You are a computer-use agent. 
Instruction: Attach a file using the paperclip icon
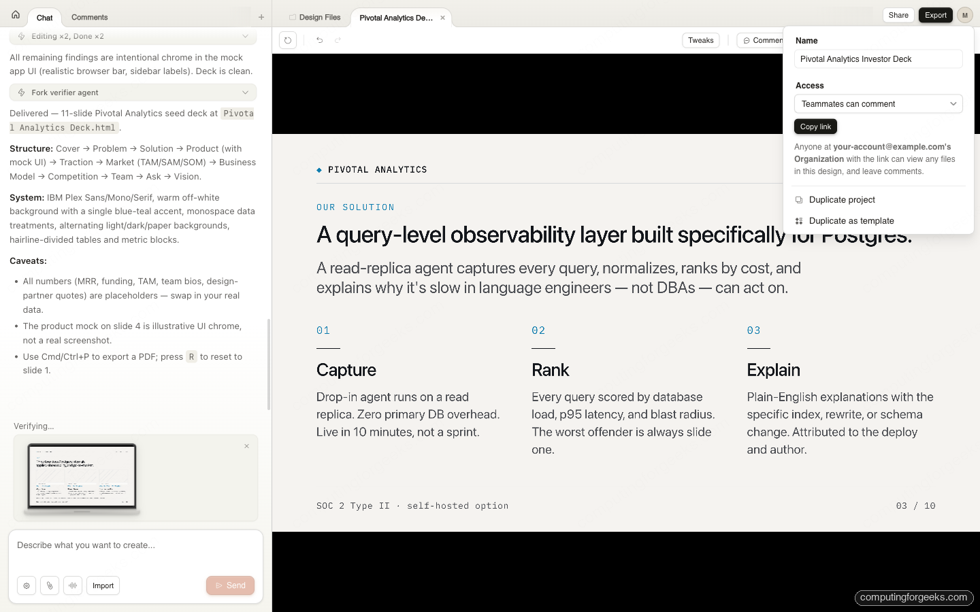(49, 585)
